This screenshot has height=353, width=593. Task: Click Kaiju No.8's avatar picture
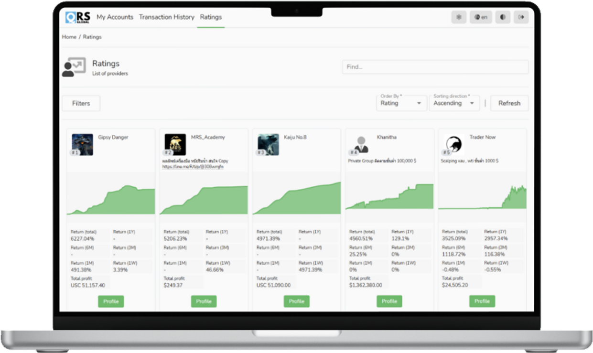268,144
